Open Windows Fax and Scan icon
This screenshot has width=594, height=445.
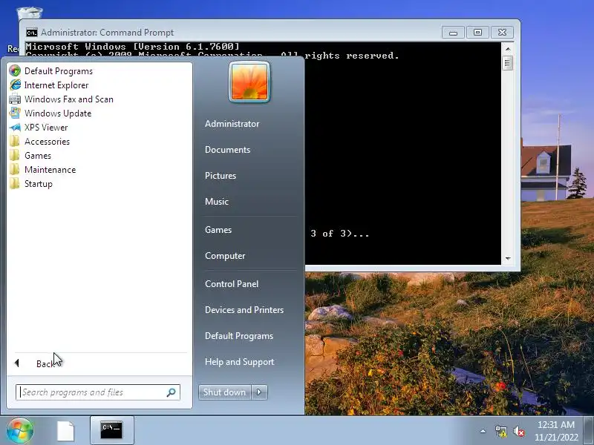[15, 99]
